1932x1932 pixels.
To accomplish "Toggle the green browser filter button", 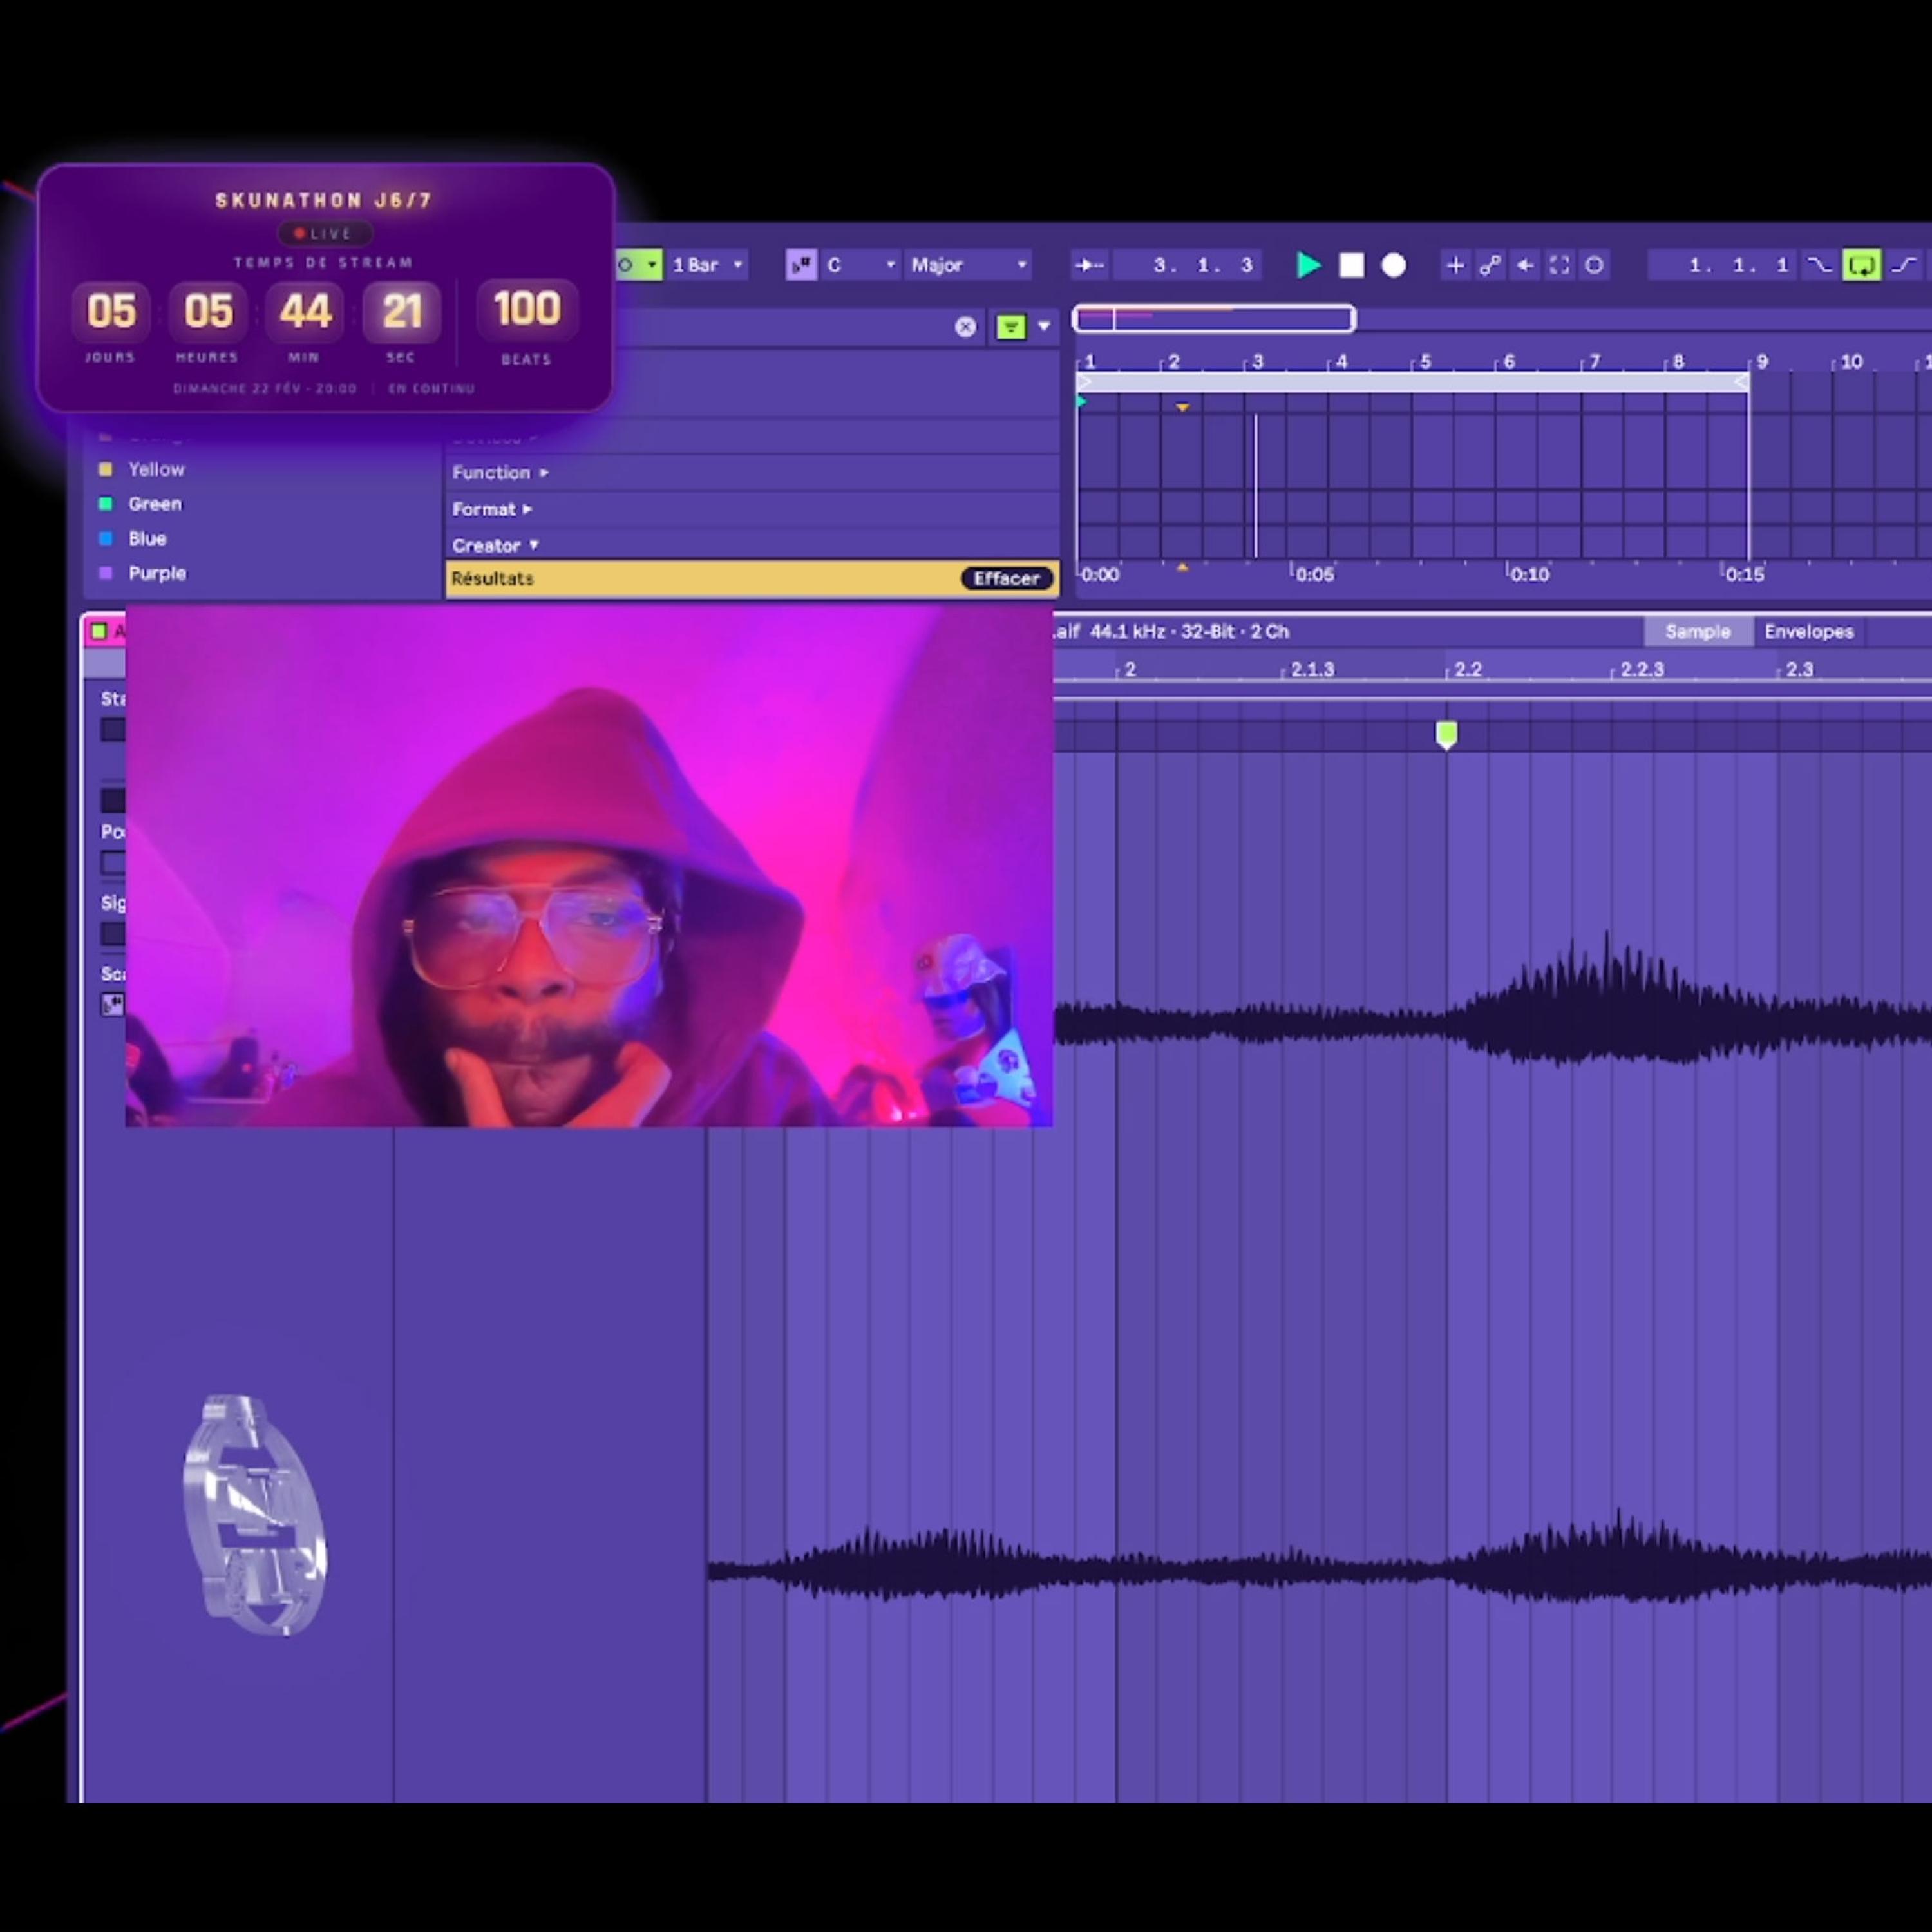I will [x=1010, y=327].
